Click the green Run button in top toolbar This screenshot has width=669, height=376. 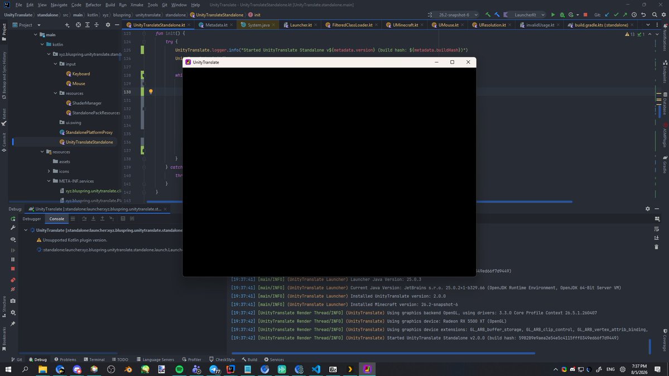553,15
